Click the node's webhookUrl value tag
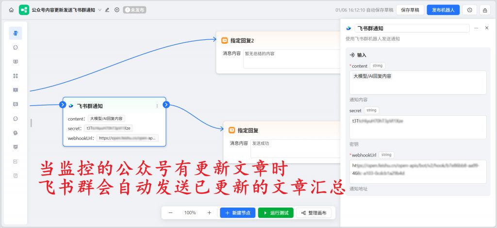 128,138
